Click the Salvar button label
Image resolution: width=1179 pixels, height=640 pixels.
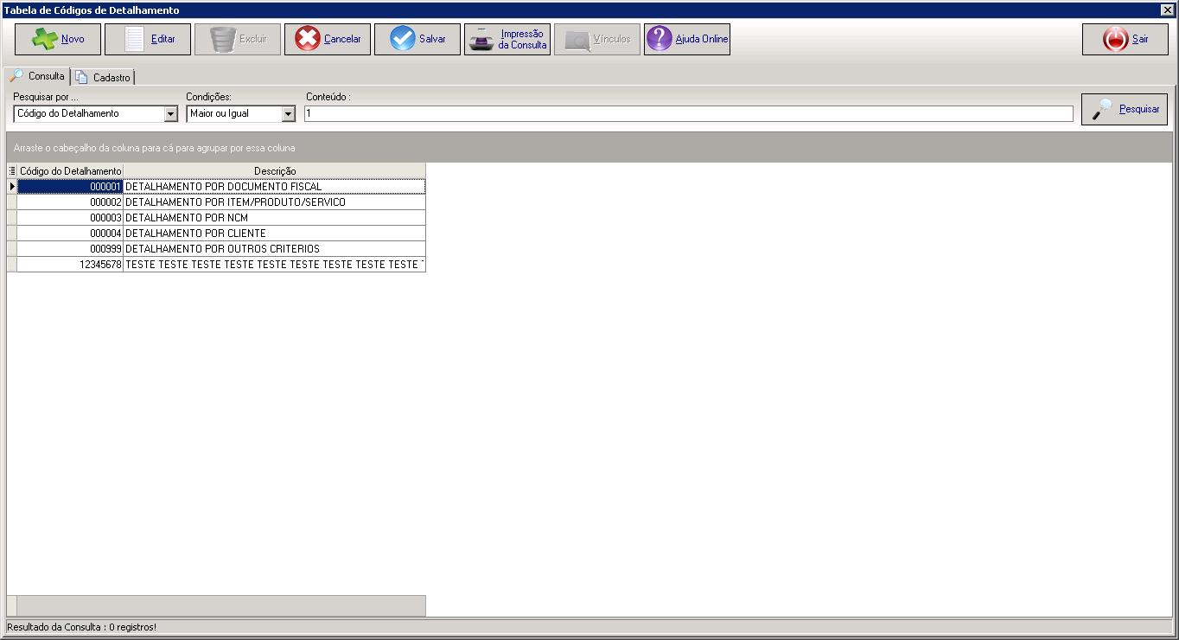tap(432, 39)
